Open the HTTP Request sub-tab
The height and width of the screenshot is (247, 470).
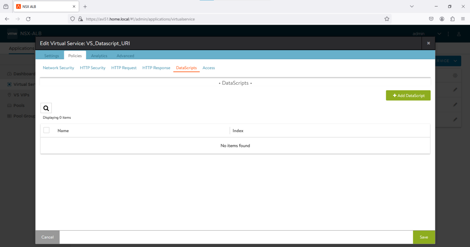point(124,68)
